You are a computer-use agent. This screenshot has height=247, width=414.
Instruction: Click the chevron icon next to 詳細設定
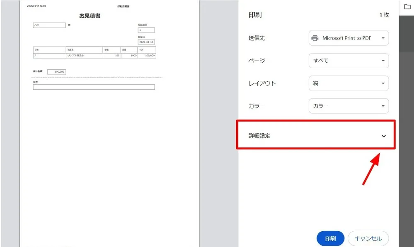click(x=383, y=136)
